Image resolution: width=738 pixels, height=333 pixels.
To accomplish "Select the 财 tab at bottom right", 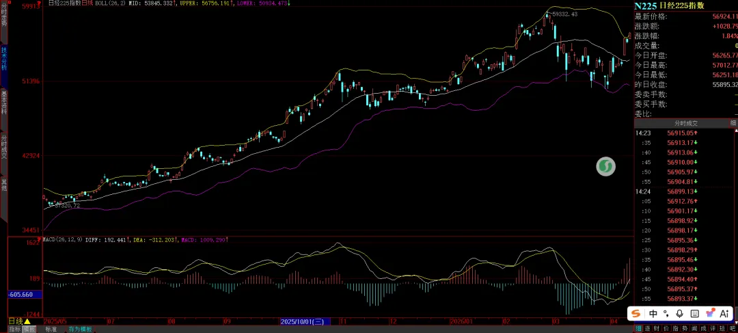I will click(x=657, y=328).
